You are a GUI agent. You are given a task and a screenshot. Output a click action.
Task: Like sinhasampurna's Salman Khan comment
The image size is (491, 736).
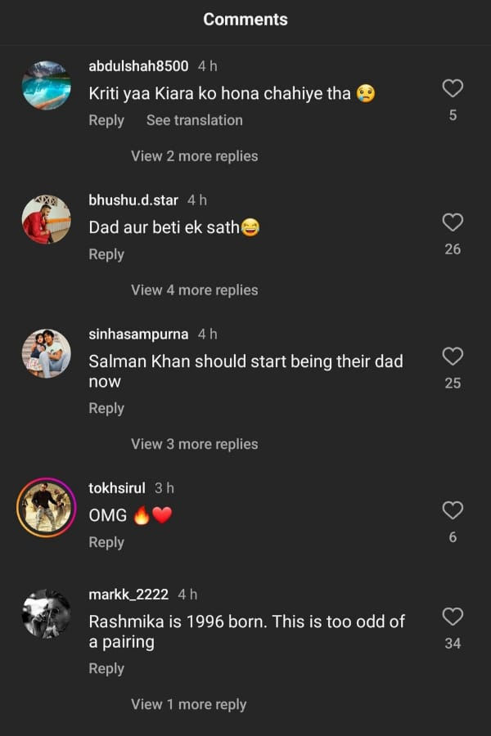coord(453,357)
